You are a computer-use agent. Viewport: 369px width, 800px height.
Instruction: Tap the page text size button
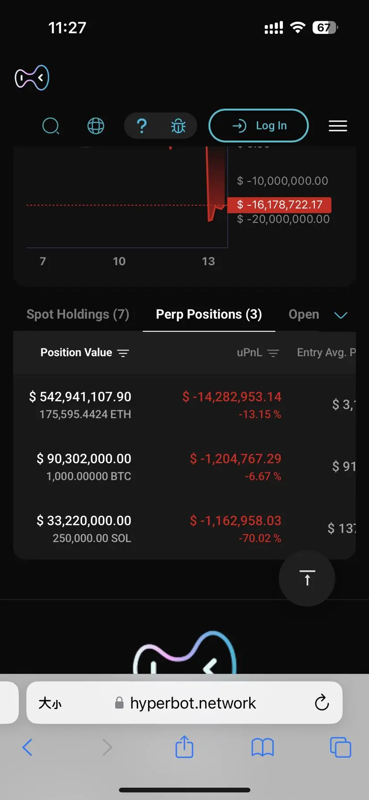pos(50,703)
